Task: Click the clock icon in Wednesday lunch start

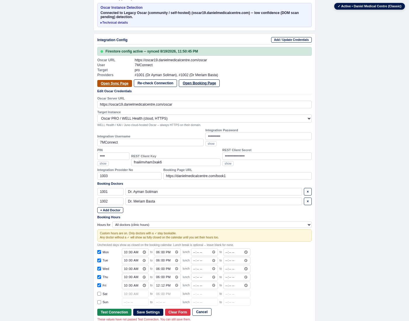Action: (x=214, y=269)
